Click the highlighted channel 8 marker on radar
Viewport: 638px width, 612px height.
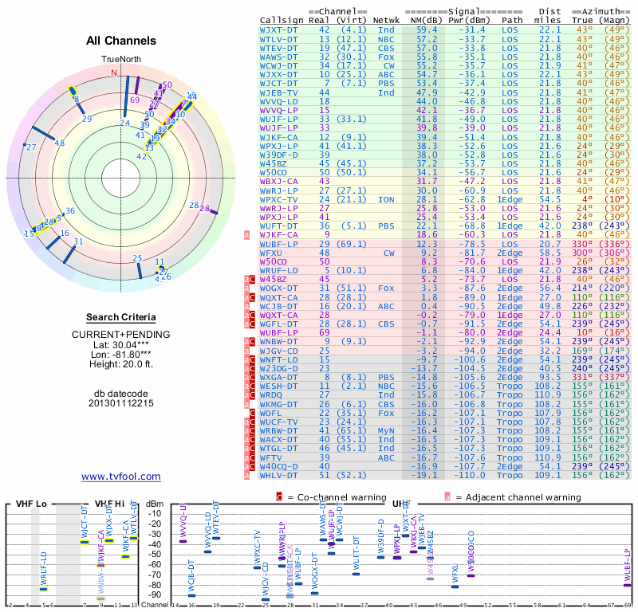click(73, 91)
